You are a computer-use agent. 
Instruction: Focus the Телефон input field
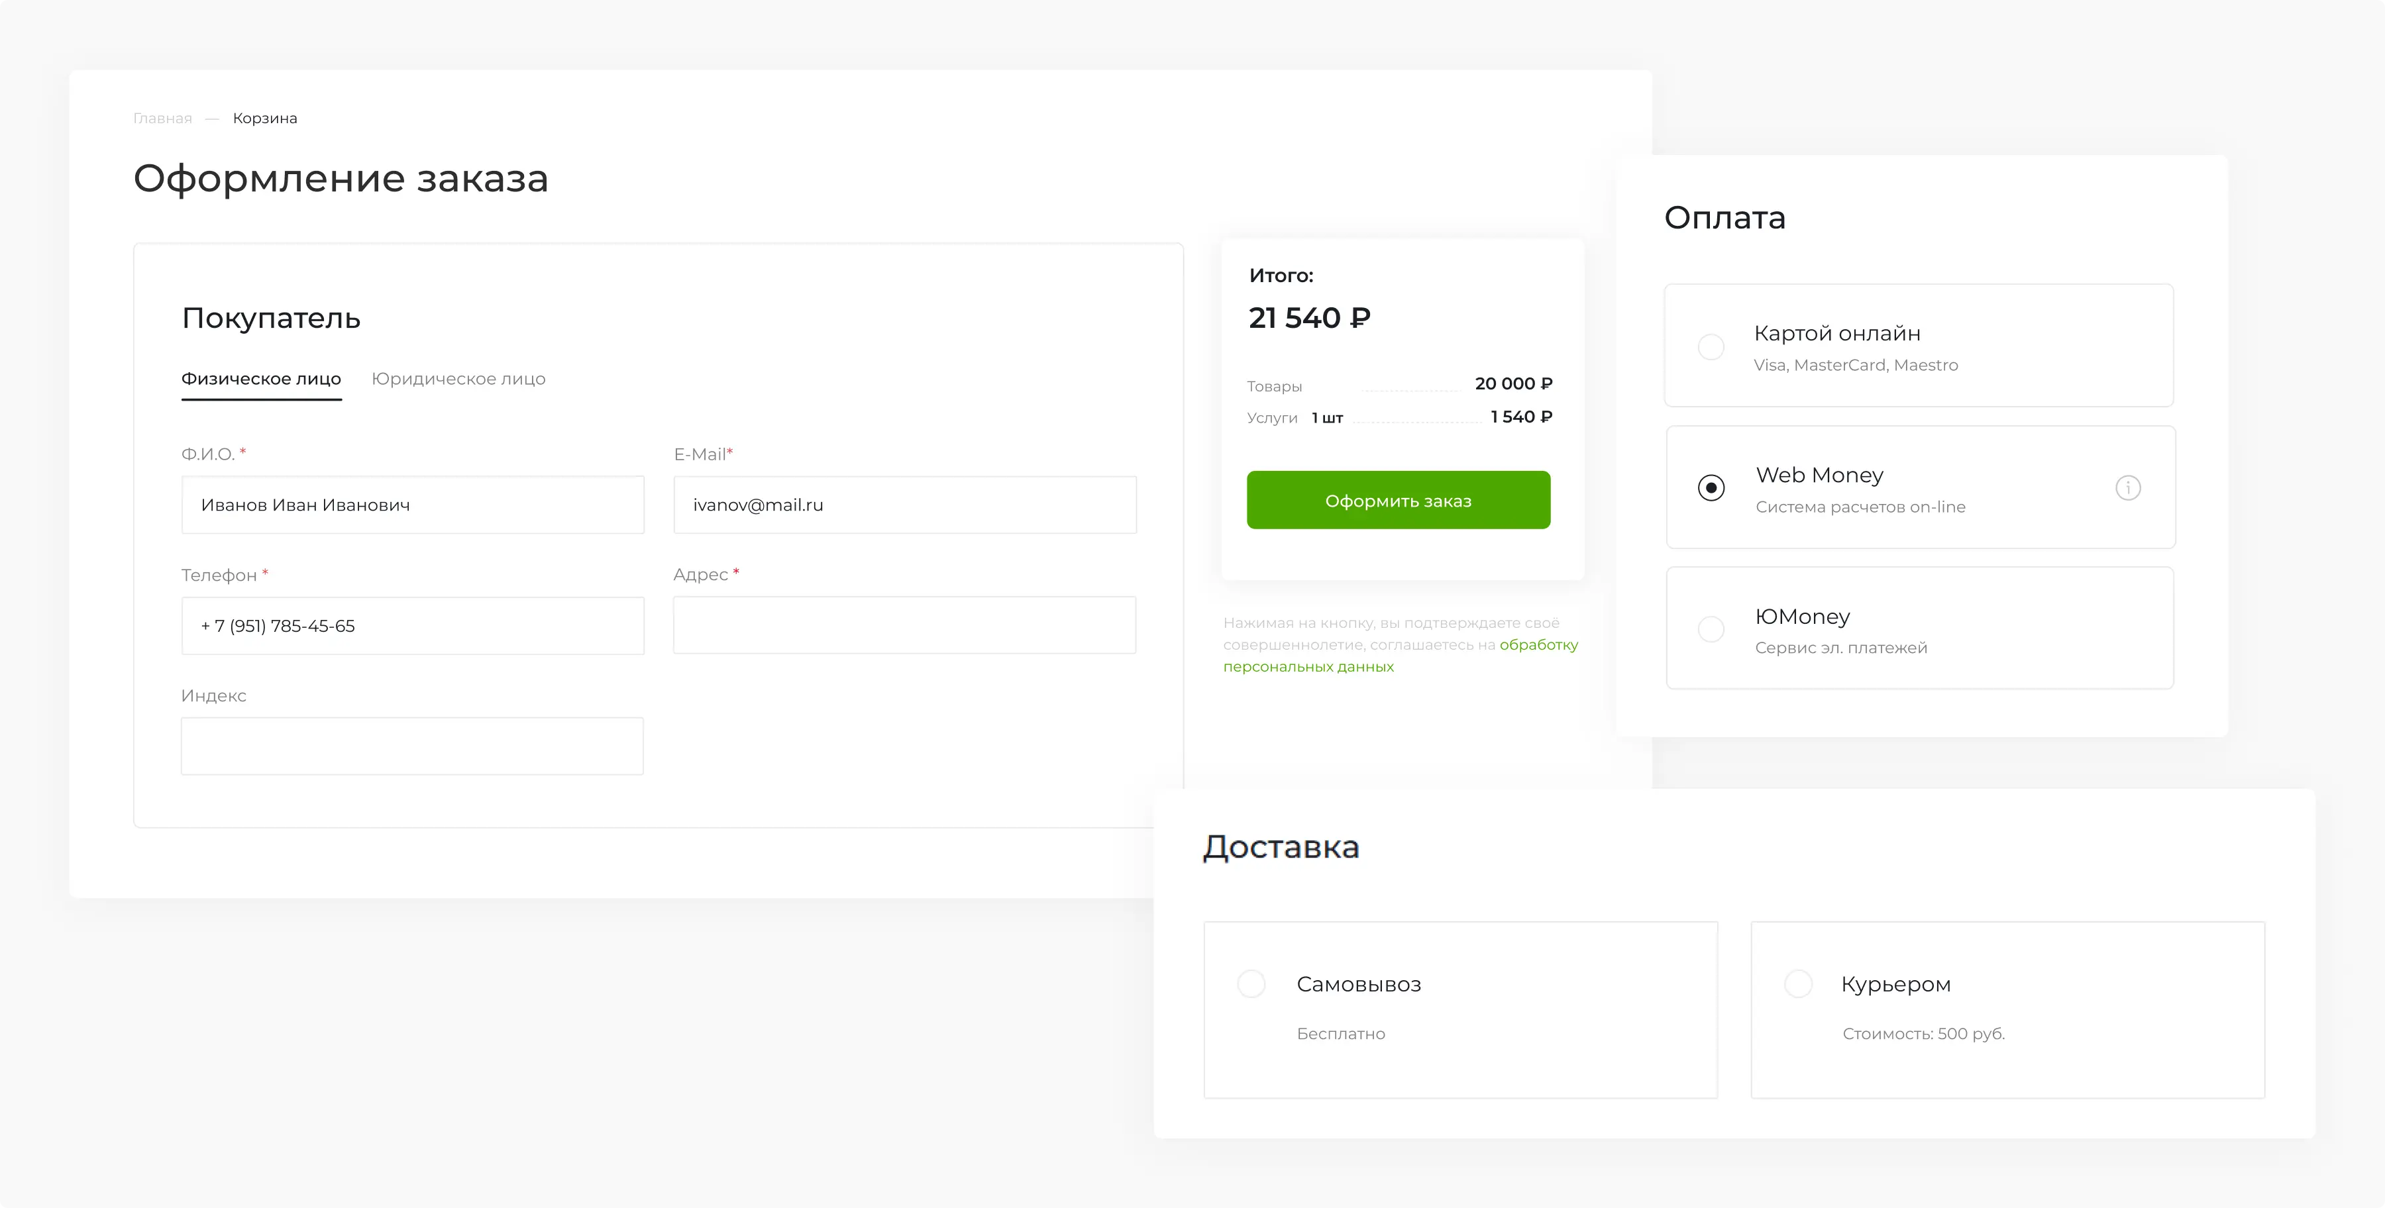[412, 626]
